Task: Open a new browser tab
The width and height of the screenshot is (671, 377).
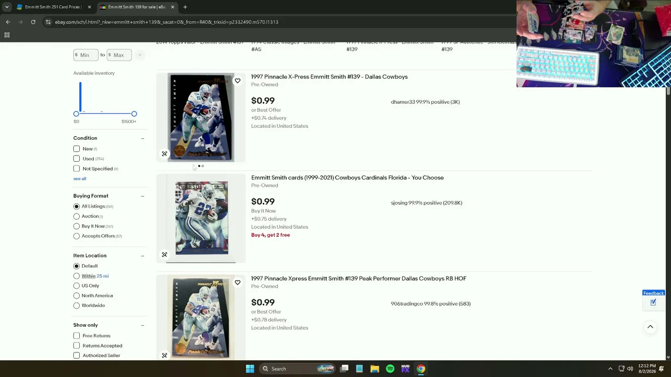Action: (x=185, y=7)
